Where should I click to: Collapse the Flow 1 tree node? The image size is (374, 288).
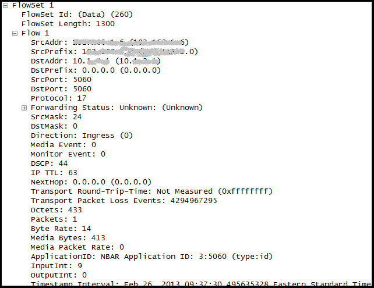pyautogui.click(x=15, y=33)
